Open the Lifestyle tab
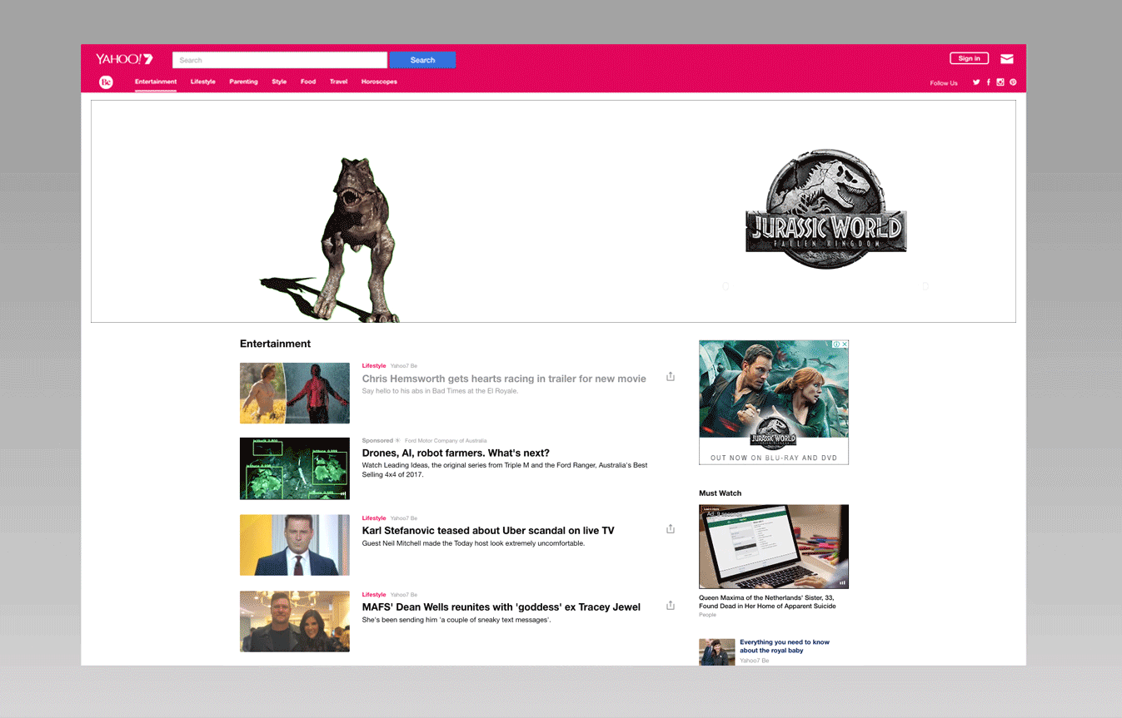 click(202, 82)
